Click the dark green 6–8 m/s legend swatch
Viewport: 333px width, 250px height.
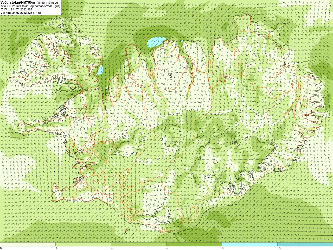pos(194,245)
